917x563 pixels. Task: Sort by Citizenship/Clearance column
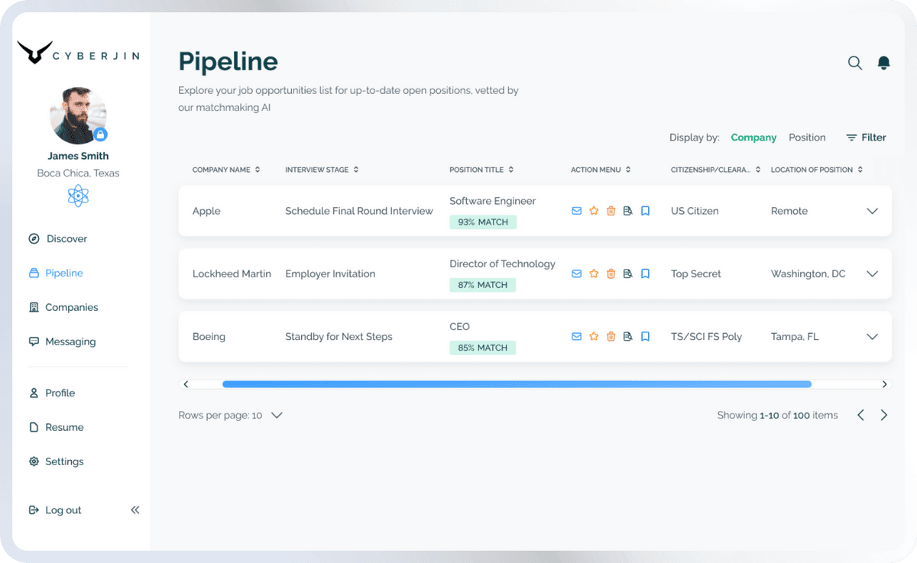716,170
